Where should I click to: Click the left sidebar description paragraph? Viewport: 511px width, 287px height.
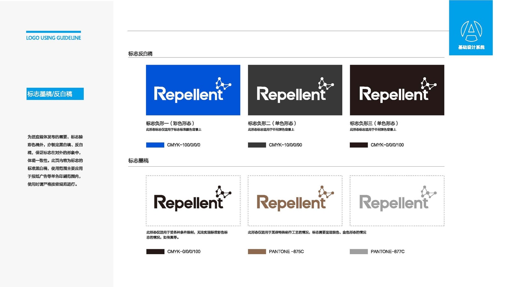click(x=55, y=161)
